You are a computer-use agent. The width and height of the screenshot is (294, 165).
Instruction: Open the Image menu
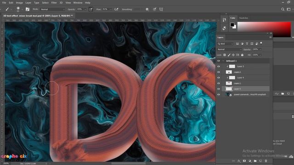(19, 3)
